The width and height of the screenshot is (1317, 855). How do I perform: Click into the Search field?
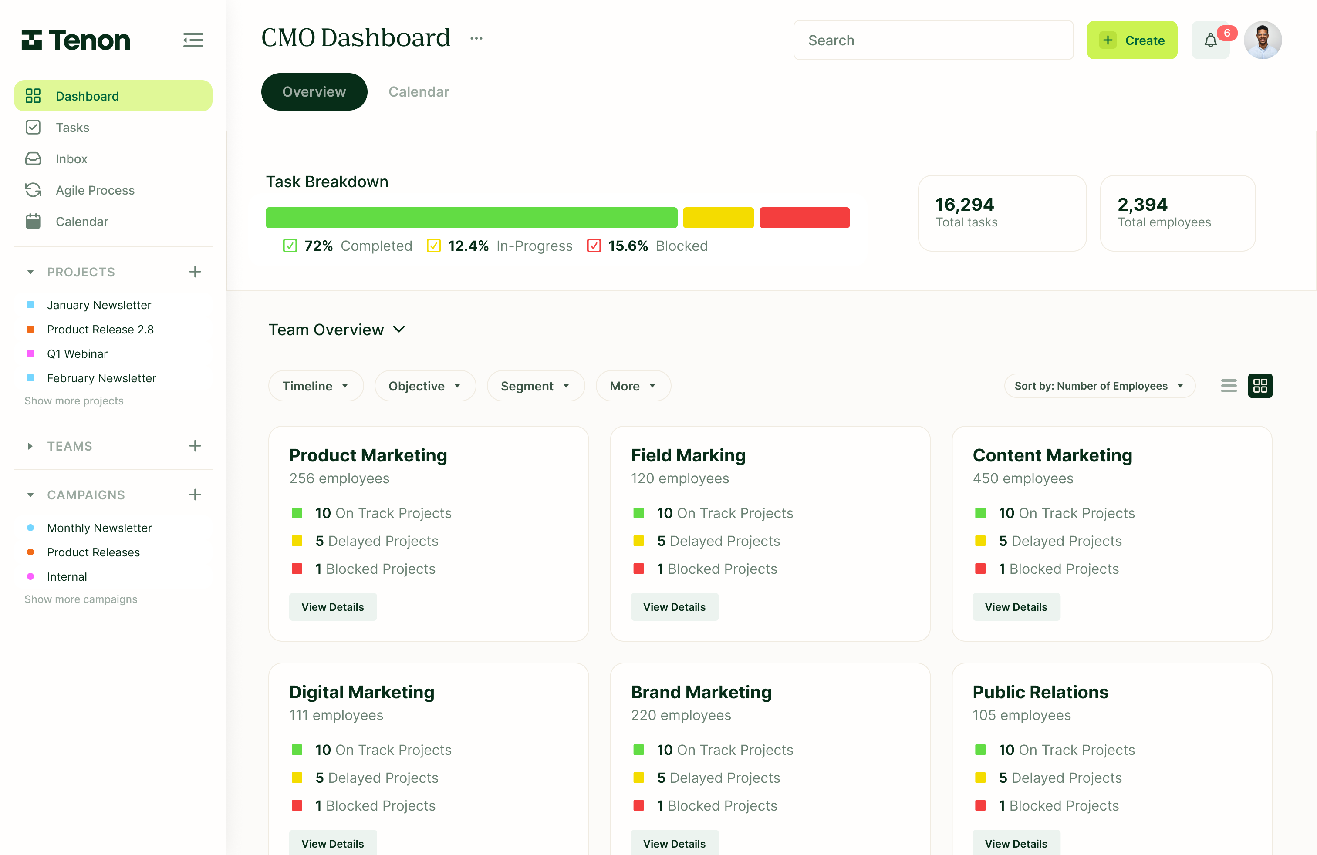tap(933, 40)
